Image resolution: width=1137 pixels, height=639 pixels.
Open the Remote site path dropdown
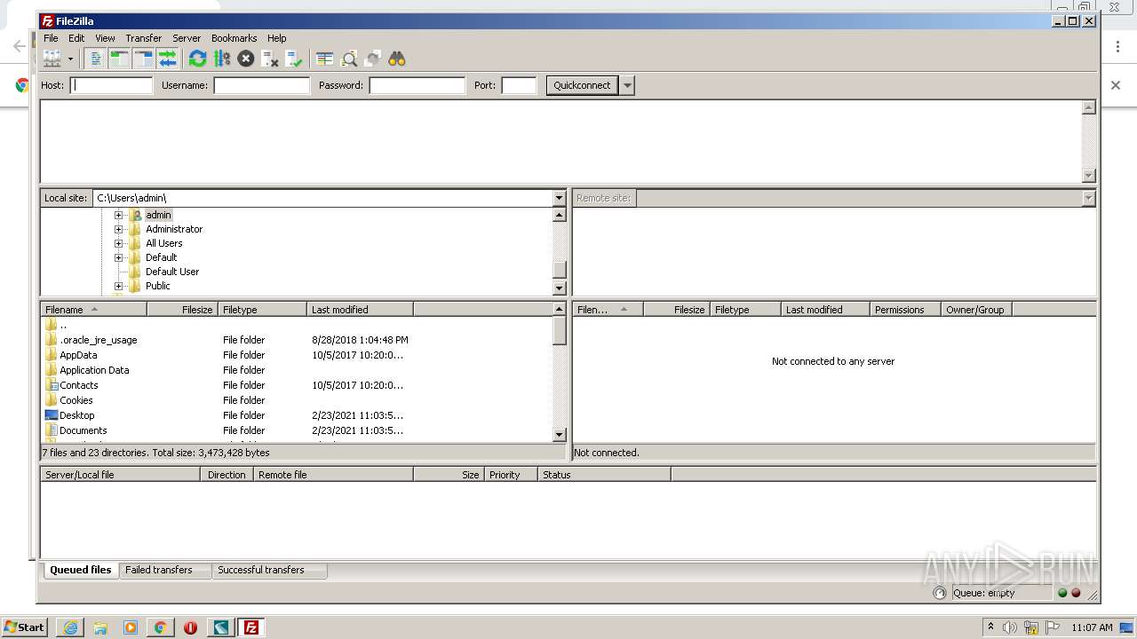click(x=1089, y=198)
